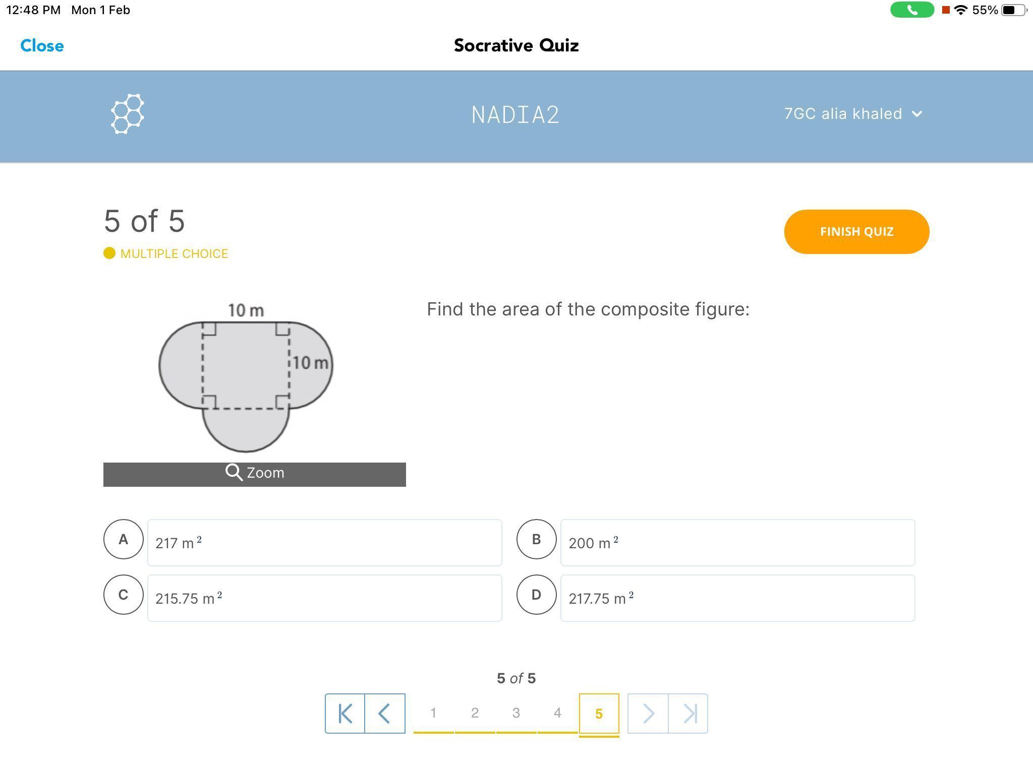
Task: Expand the 7GC alia khaled dropdown
Action: 853,114
